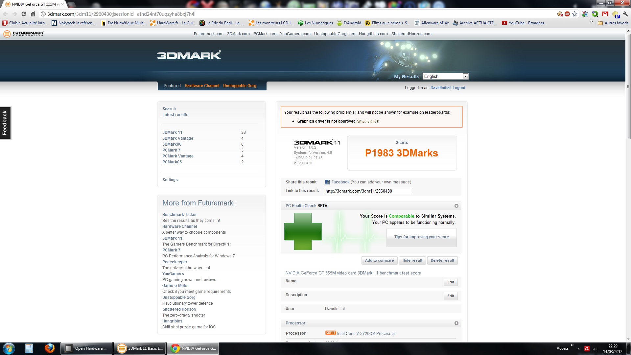Edit the result Name field
Viewport: 631px width, 355px height.
(x=451, y=282)
